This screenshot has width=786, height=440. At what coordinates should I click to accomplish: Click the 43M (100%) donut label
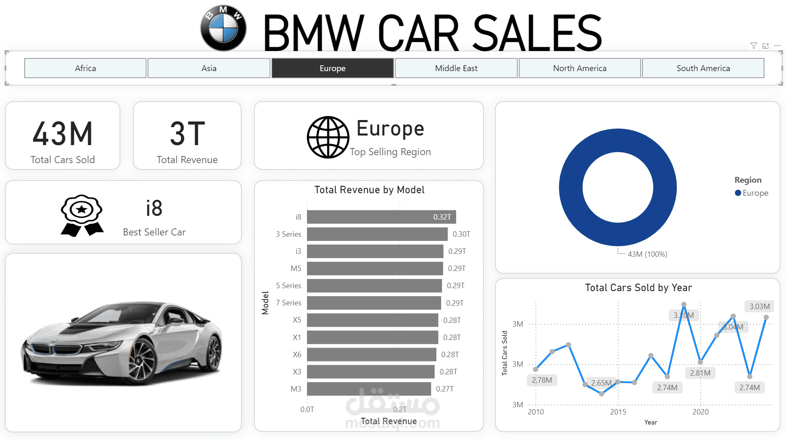coord(647,254)
